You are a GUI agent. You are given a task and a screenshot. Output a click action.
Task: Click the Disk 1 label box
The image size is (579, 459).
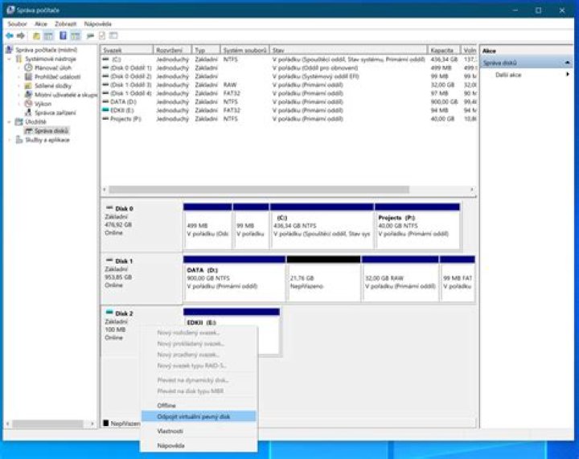click(x=142, y=279)
